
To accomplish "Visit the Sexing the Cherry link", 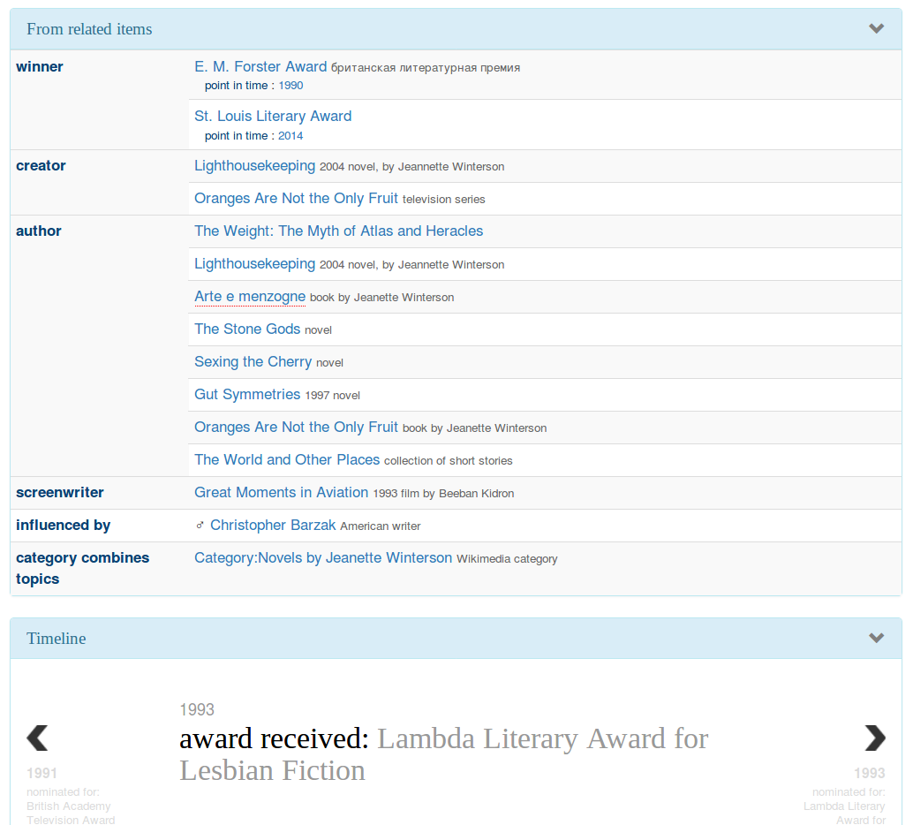I will point(253,361).
